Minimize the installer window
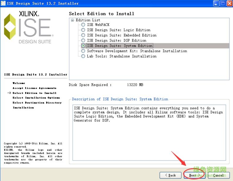The image size is (233, 181). pos(216,4)
